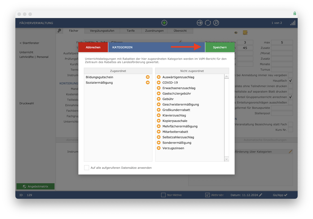Open Druckwahl in the sidebar
The width and height of the screenshot is (313, 219).
(x=27, y=103)
